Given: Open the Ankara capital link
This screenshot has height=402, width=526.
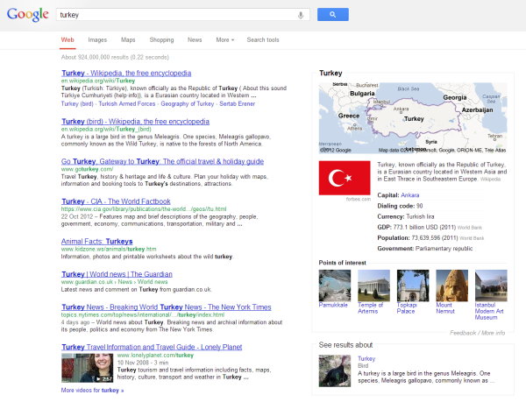Looking at the screenshot, I should click(x=410, y=195).
